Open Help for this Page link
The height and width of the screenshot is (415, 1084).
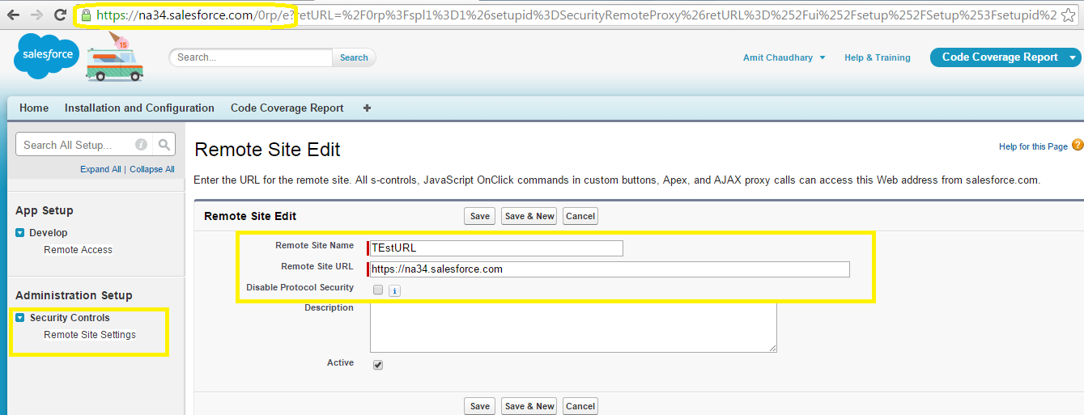click(x=1034, y=146)
